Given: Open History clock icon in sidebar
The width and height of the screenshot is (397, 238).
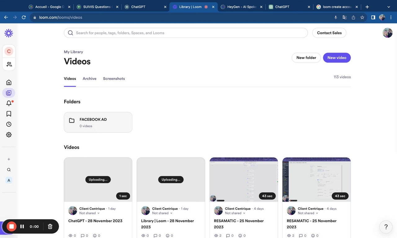Looking at the screenshot, I should click(x=9, y=124).
